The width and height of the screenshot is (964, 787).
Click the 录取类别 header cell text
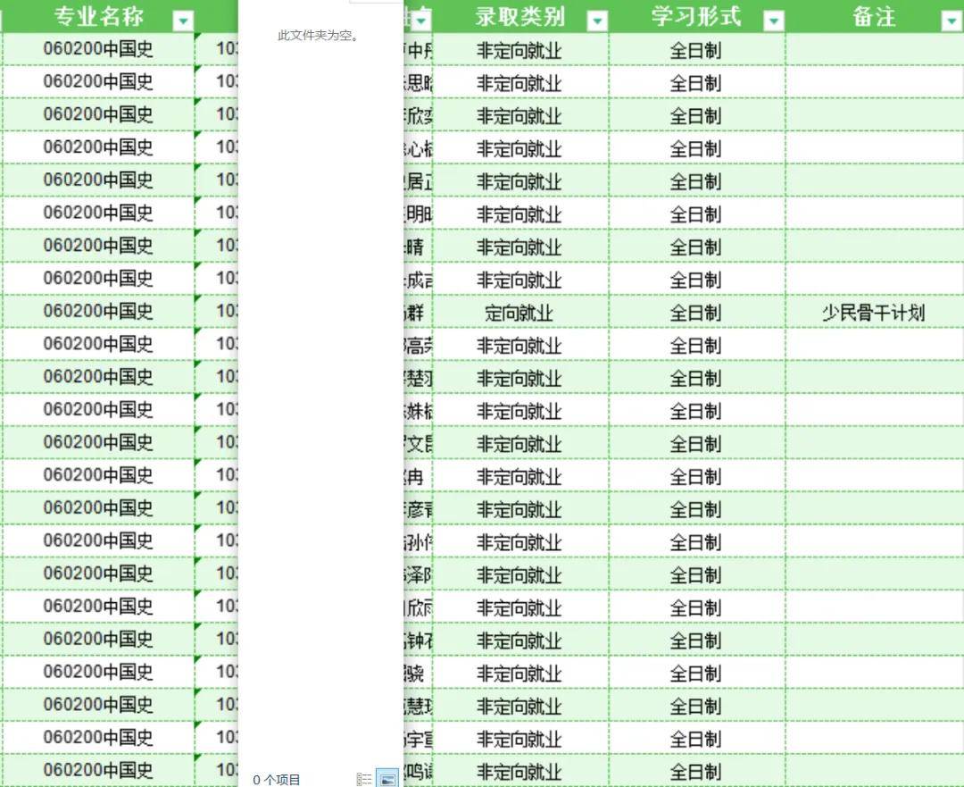click(x=519, y=17)
